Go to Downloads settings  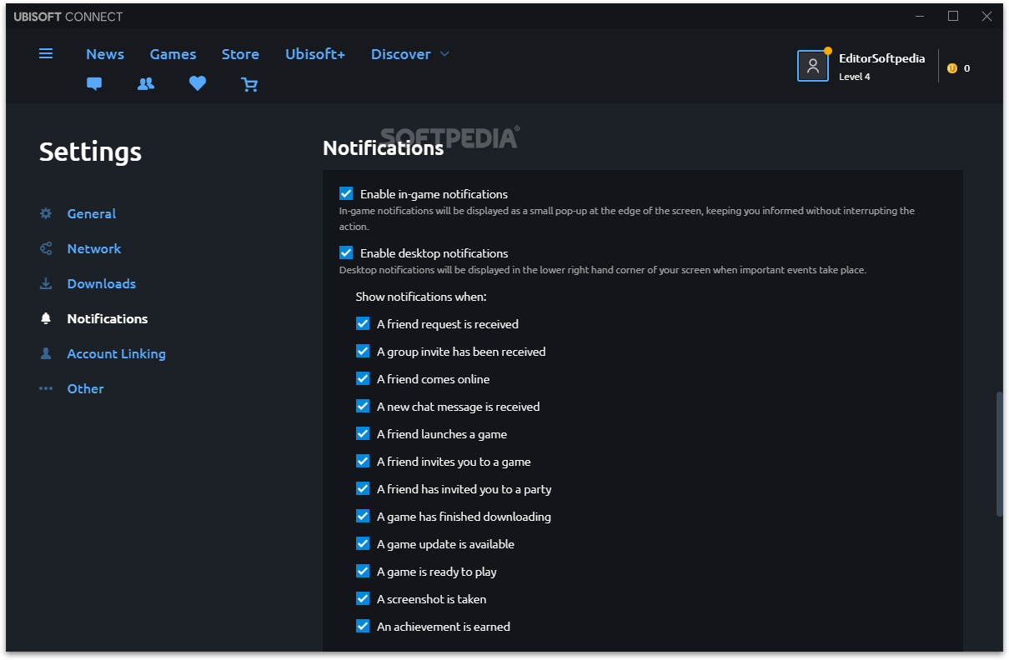(102, 283)
